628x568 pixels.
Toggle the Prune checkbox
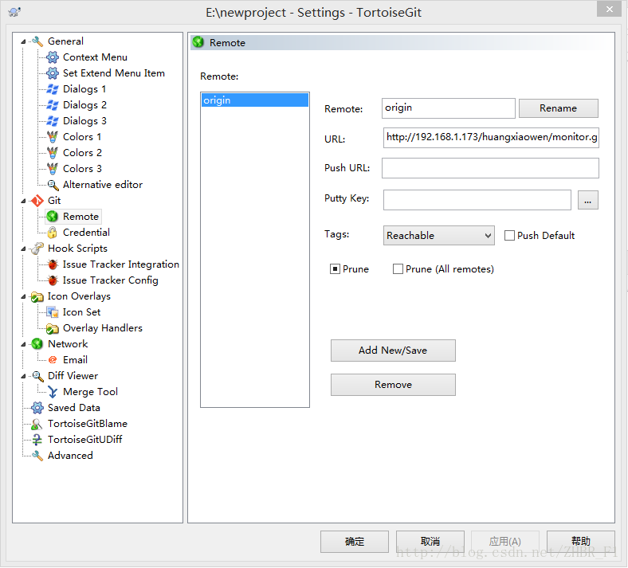(x=335, y=269)
